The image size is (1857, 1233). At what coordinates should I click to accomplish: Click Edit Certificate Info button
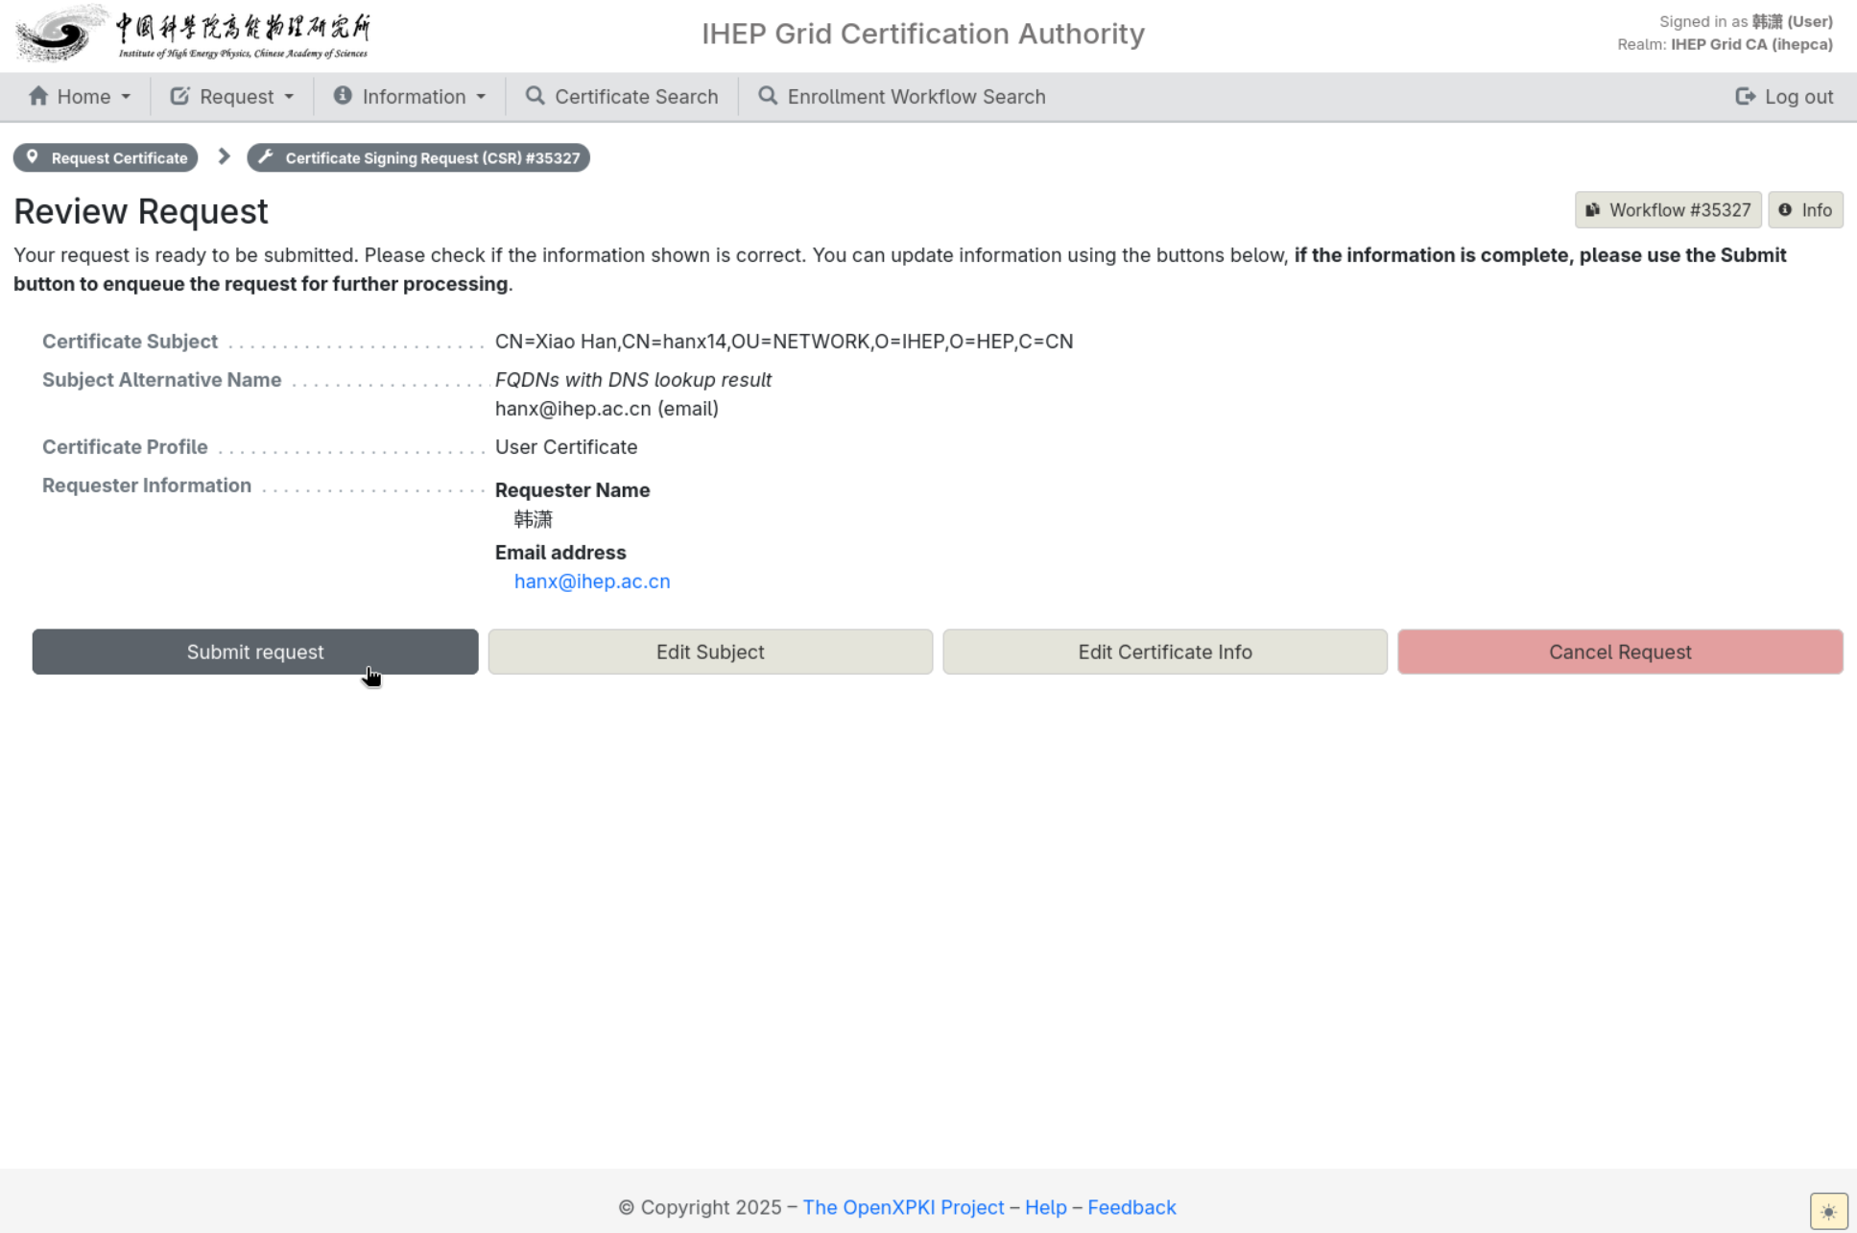pos(1165,652)
